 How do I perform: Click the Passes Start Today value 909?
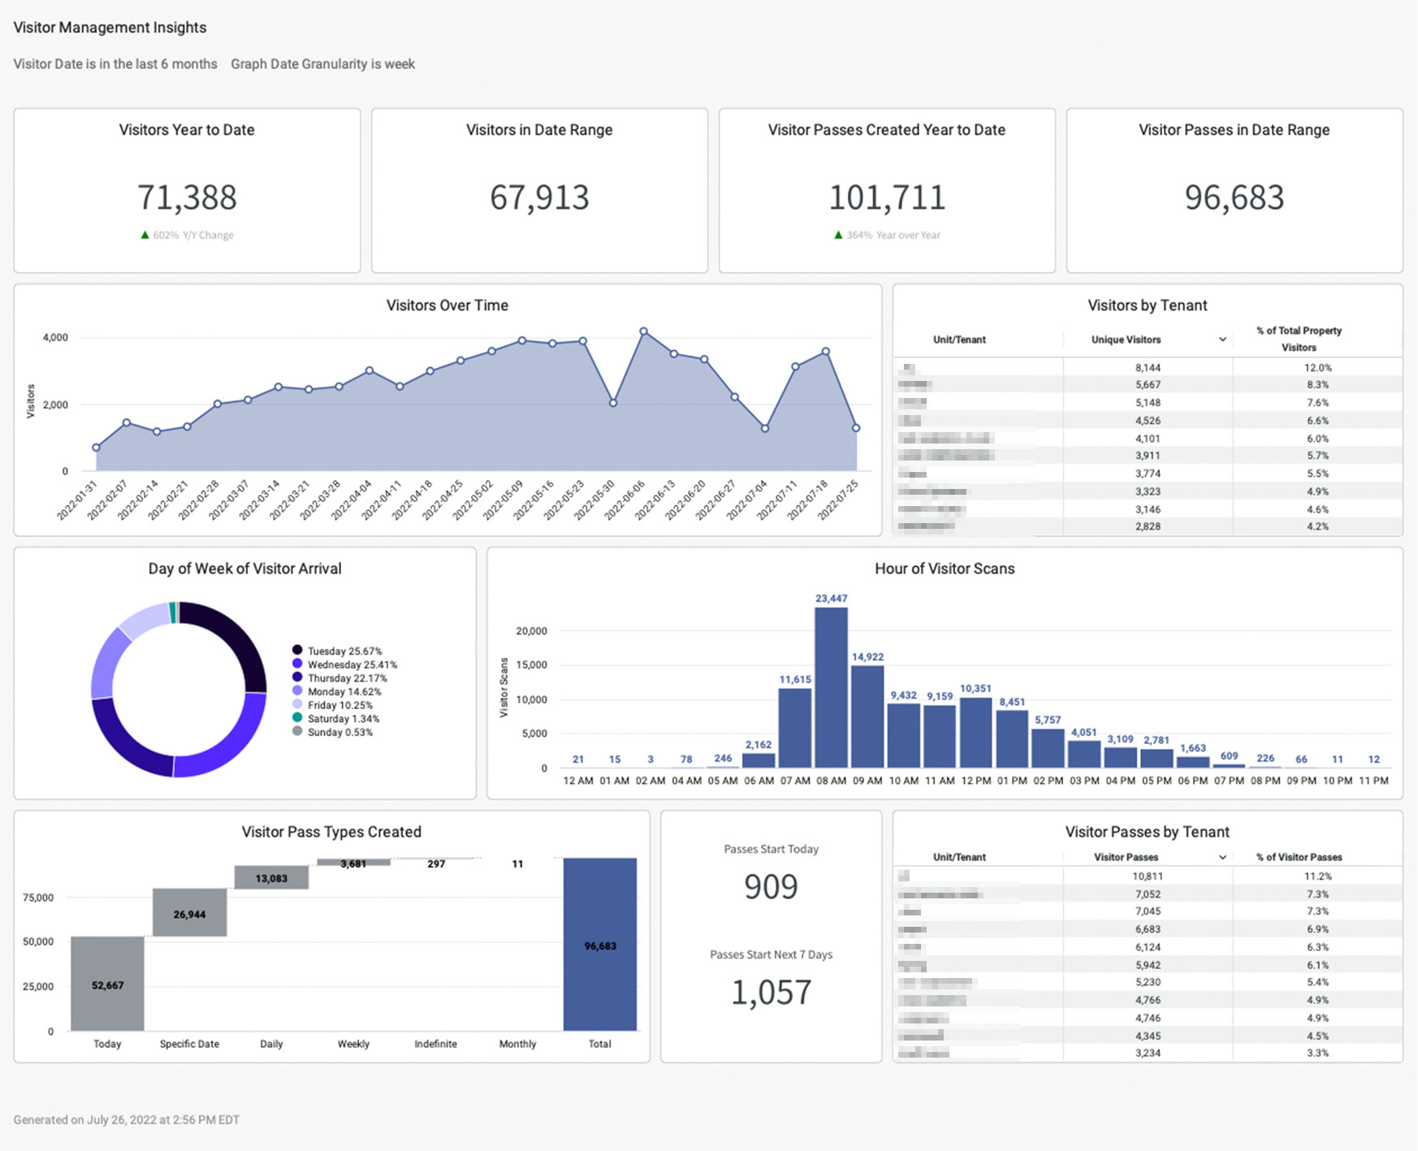pos(771,886)
